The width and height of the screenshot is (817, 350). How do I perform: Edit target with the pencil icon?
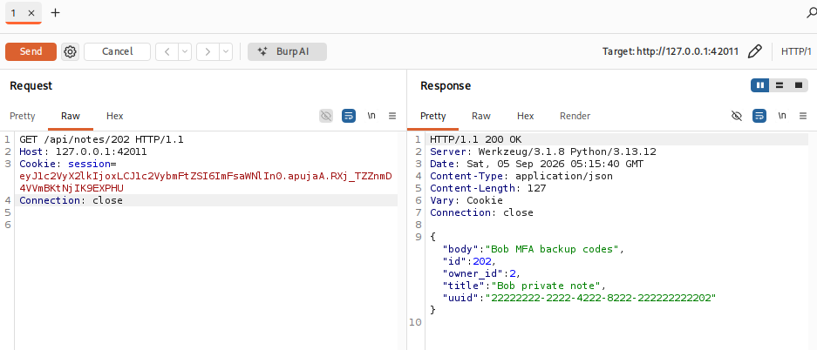pos(754,51)
